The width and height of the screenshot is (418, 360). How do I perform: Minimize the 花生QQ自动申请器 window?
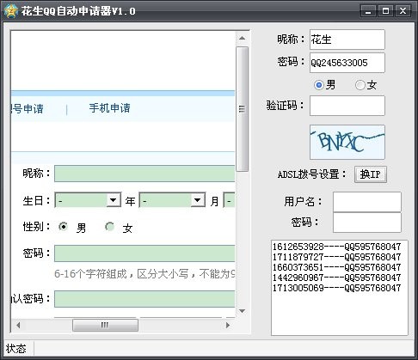tap(368, 11)
